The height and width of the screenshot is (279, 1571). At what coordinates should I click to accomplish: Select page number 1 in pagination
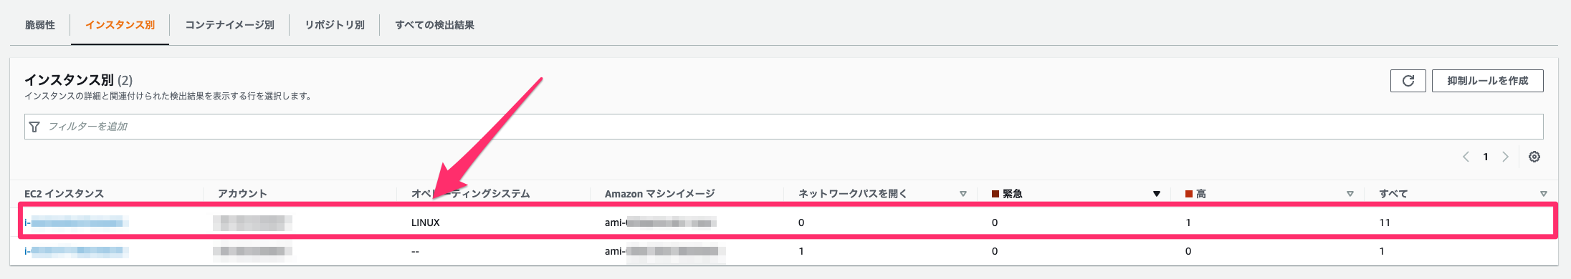pos(1486,157)
